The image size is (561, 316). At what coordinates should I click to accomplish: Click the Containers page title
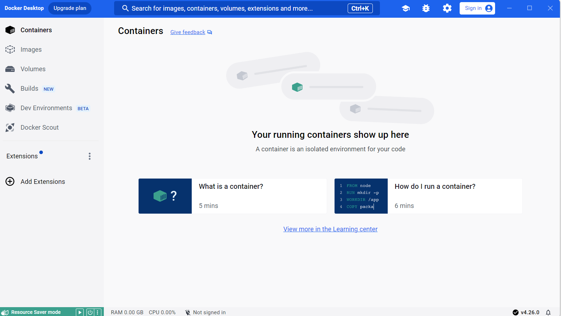pyautogui.click(x=141, y=31)
